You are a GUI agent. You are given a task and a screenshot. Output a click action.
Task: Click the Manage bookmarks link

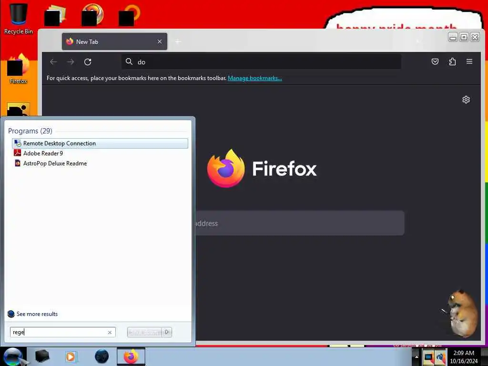pos(255,78)
